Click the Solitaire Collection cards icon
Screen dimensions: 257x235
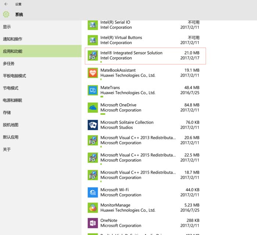coord(93,125)
